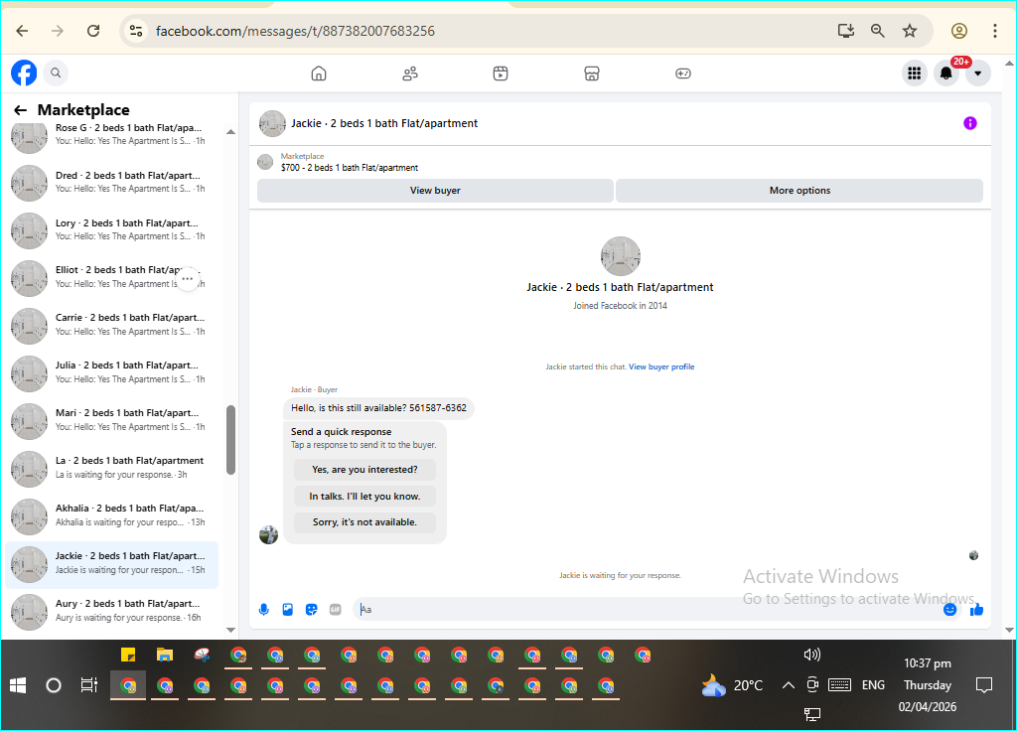This screenshot has width=1017, height=731.
Task: Open Chrome three-dot menu
Action: pyautogui.click(x=995, y=31)
